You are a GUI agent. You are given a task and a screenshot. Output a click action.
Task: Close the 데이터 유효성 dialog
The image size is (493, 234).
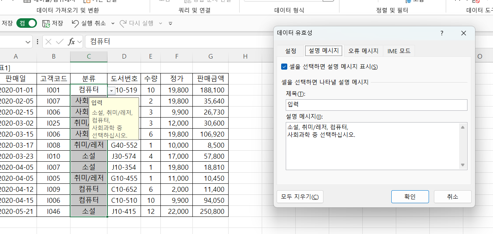click(463, 33)
